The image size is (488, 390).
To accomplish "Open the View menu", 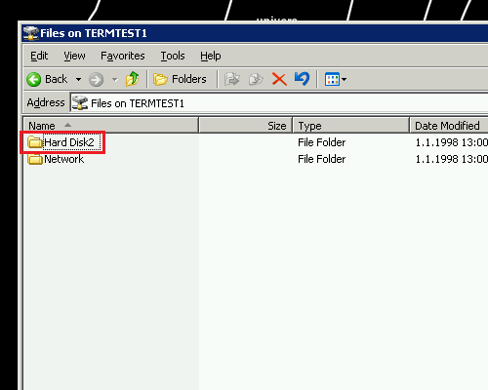I will tap(74, 56).
